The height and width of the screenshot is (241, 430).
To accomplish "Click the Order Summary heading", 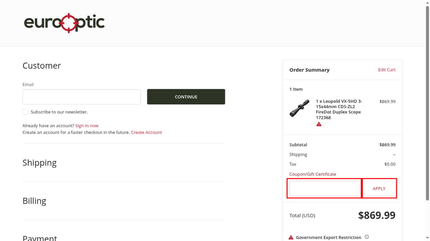I will pyautogui.click(x=310, y=70).
